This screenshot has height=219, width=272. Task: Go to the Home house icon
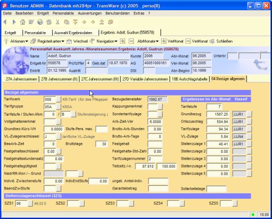(23, 22)
